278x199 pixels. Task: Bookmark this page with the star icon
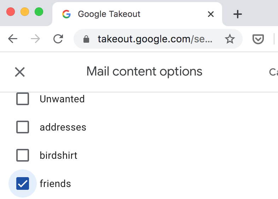click(230, 39)
